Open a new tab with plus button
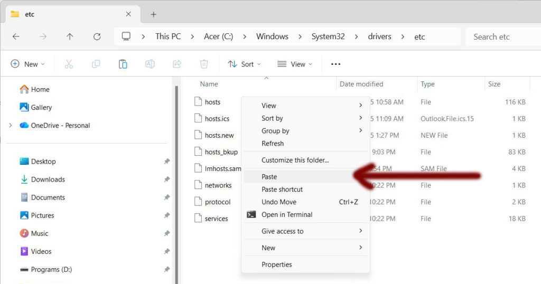 click(x=154, y=14)
